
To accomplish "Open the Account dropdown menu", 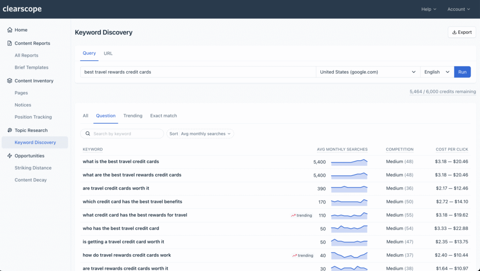I will tap(458, 9).
